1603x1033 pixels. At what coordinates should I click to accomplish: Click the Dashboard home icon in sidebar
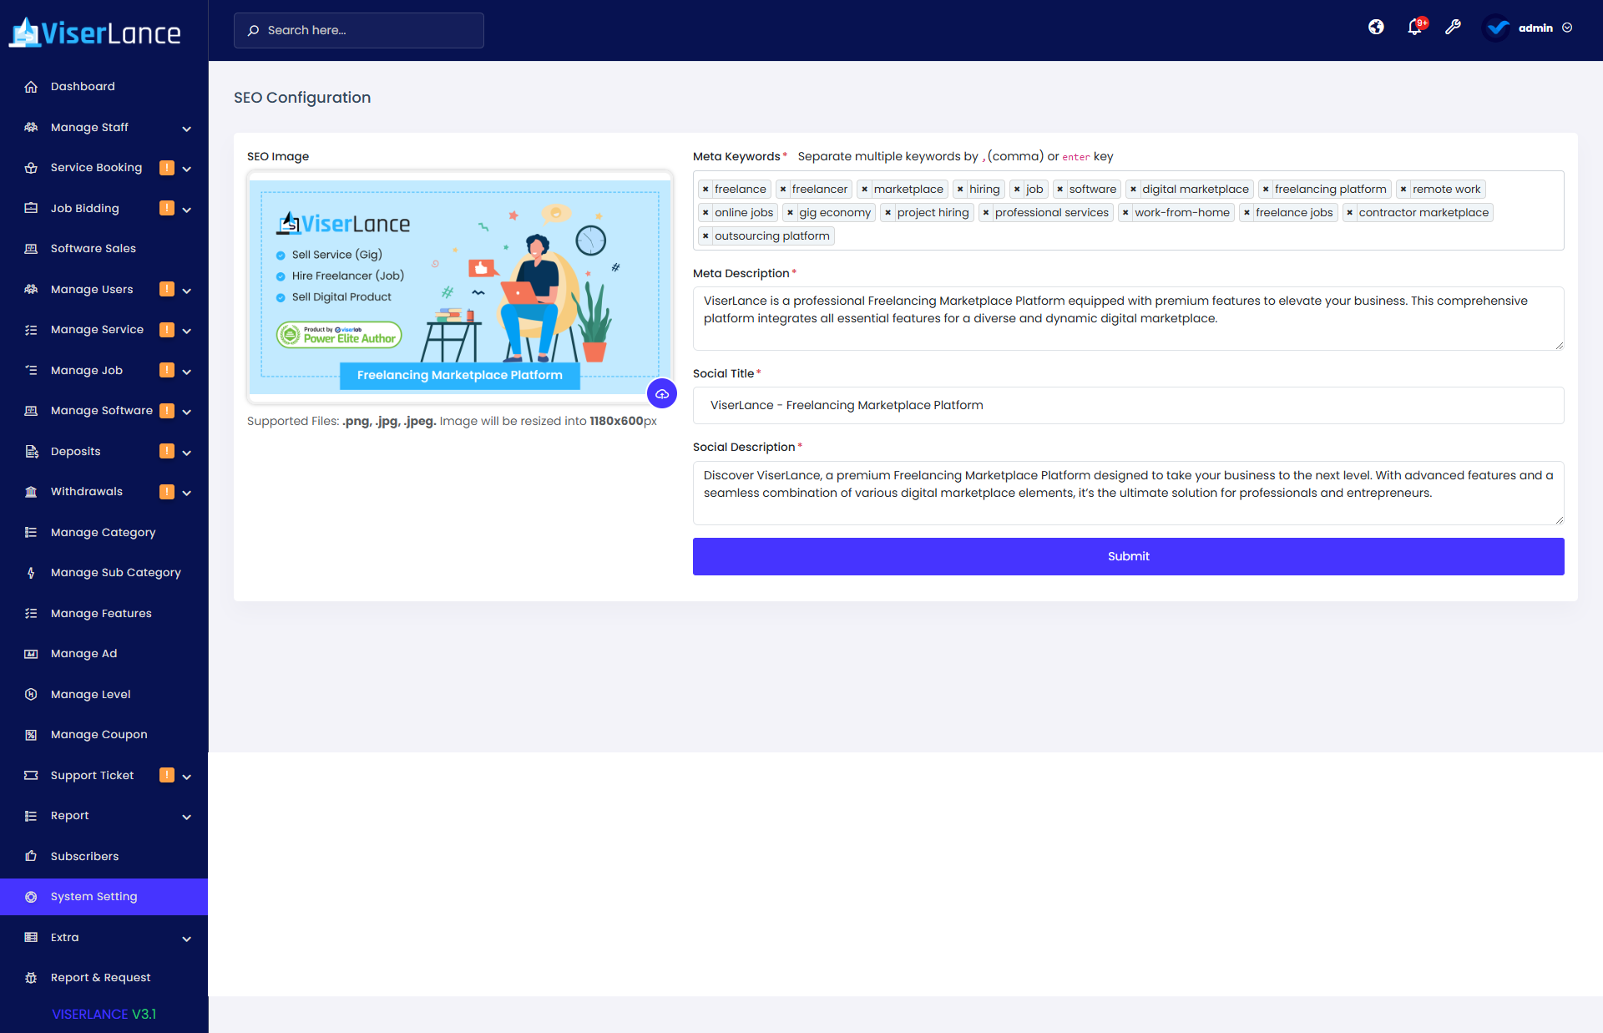click(x=31, y=87)
